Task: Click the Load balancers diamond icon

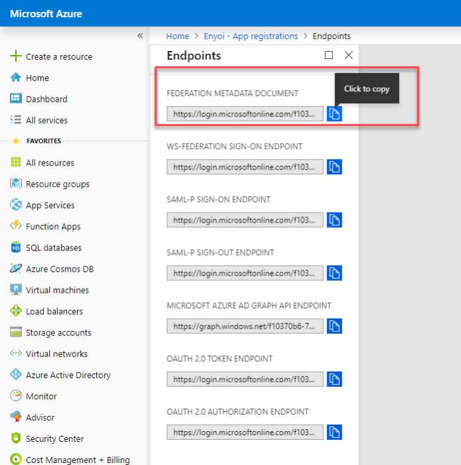Action: coord(16,311)
